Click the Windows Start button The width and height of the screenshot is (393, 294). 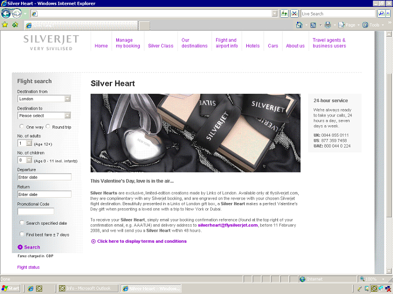[x=10, y=288]
